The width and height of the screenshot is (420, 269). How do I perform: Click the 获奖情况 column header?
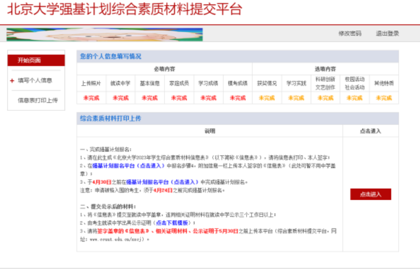coord(267,84)
